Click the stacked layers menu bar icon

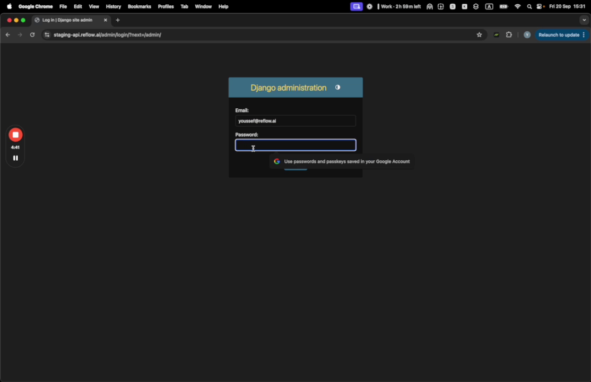point(476,6)
